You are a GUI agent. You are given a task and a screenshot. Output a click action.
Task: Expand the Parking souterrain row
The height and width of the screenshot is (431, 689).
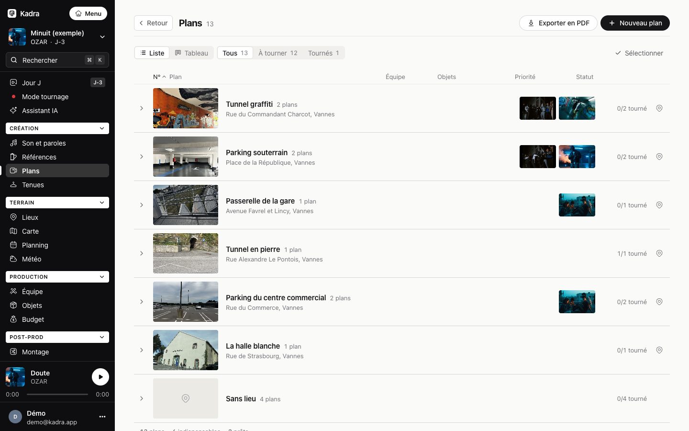point(142,157)
